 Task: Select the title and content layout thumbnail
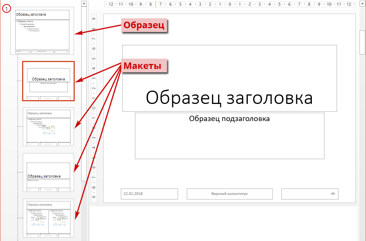click(x=48, y=127)
